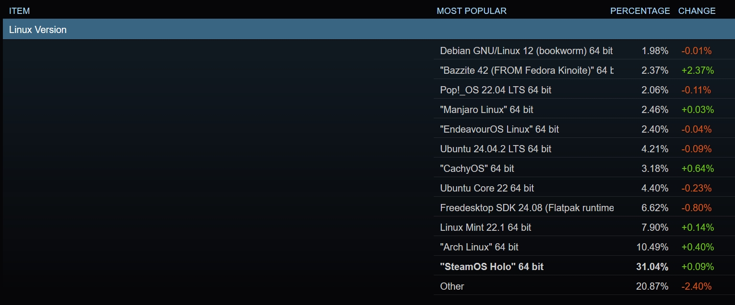The image size is (735, 305).
Task: Select Debian GNU/Linux 12 (bookworm) row name
Action: click(526, 51)
